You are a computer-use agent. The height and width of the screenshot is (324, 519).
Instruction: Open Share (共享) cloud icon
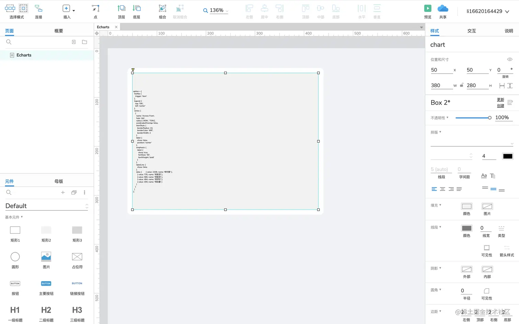pos(443,8)
